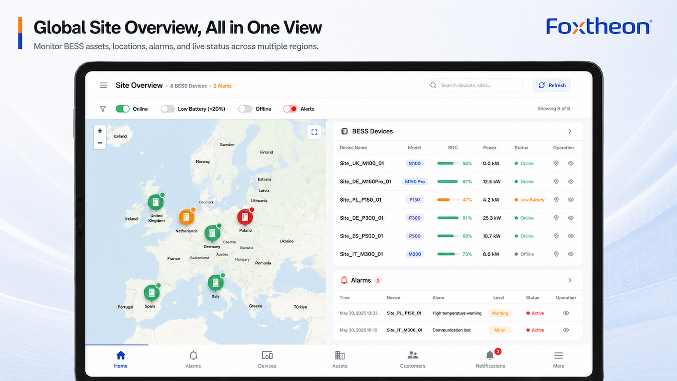The image size is (677, 381).
Task: Click the Site_PL_P150_01 alarm device cell
Action: [404, 313]
